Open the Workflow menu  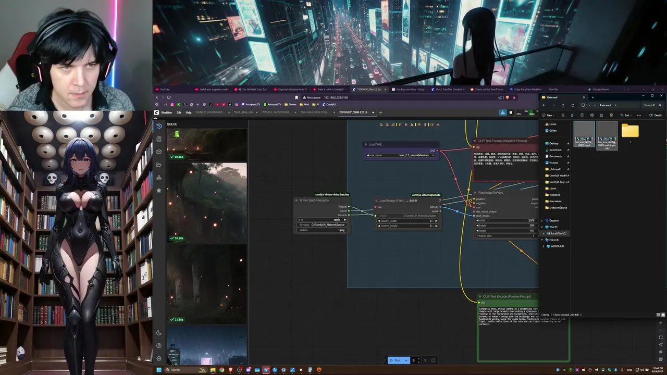pyautogui.click(x=166, y=112)
